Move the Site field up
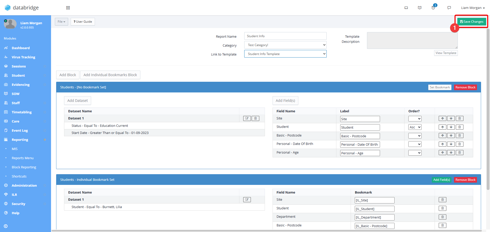The width and height of the screenshot is (490, 232). click(443, 118)
